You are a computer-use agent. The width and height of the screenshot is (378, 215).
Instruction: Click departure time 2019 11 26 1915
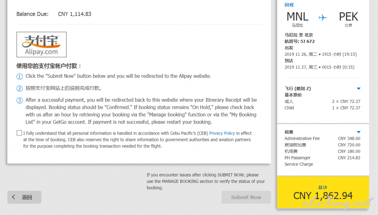[320, 55]
